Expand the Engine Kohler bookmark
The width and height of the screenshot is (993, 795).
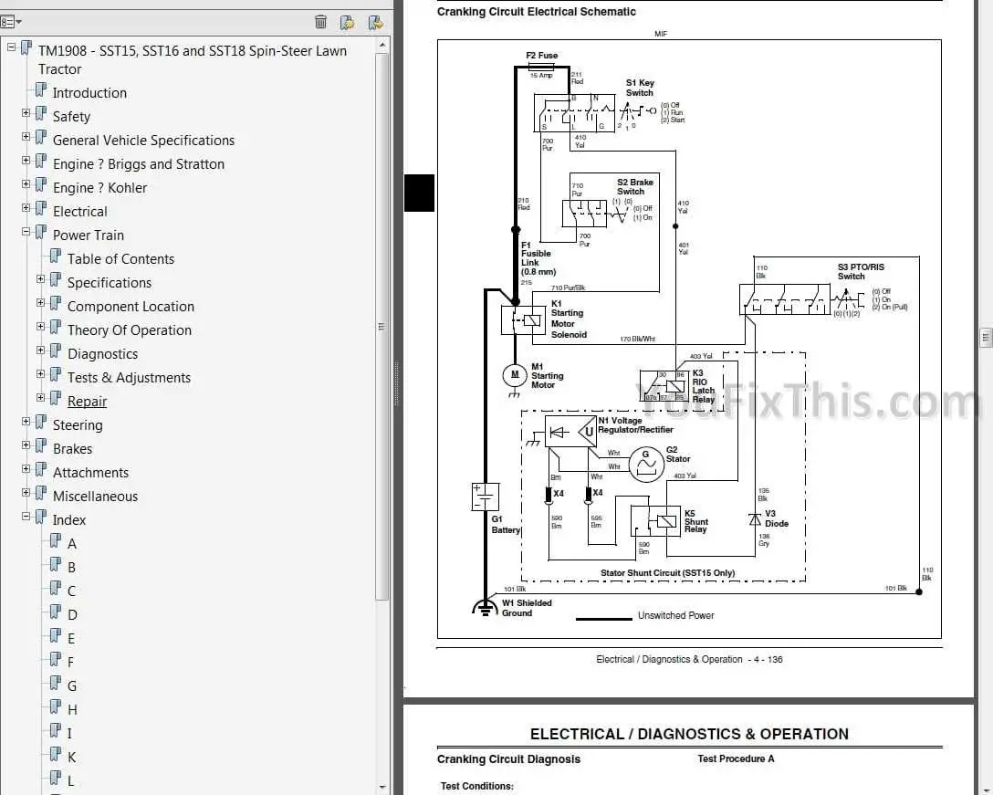coord(26,183)
